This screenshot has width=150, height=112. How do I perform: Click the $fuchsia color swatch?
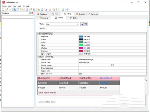click(81, 47)
